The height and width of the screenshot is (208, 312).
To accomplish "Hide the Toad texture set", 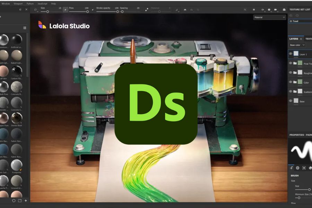I will point(291,21).
